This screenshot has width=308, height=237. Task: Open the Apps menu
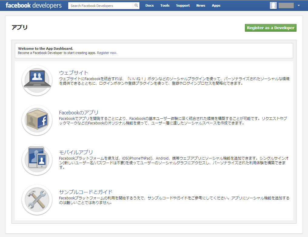pyautogui.click(x=216, y=5)
